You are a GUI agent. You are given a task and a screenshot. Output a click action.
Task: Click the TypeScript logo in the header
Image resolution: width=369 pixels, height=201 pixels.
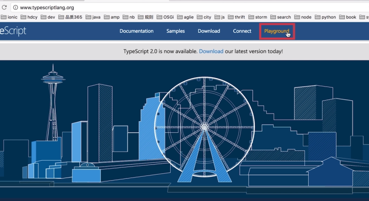[13, 31]
